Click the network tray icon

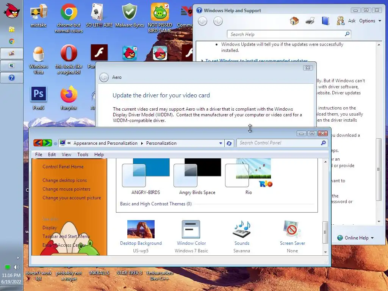[8, 267]
